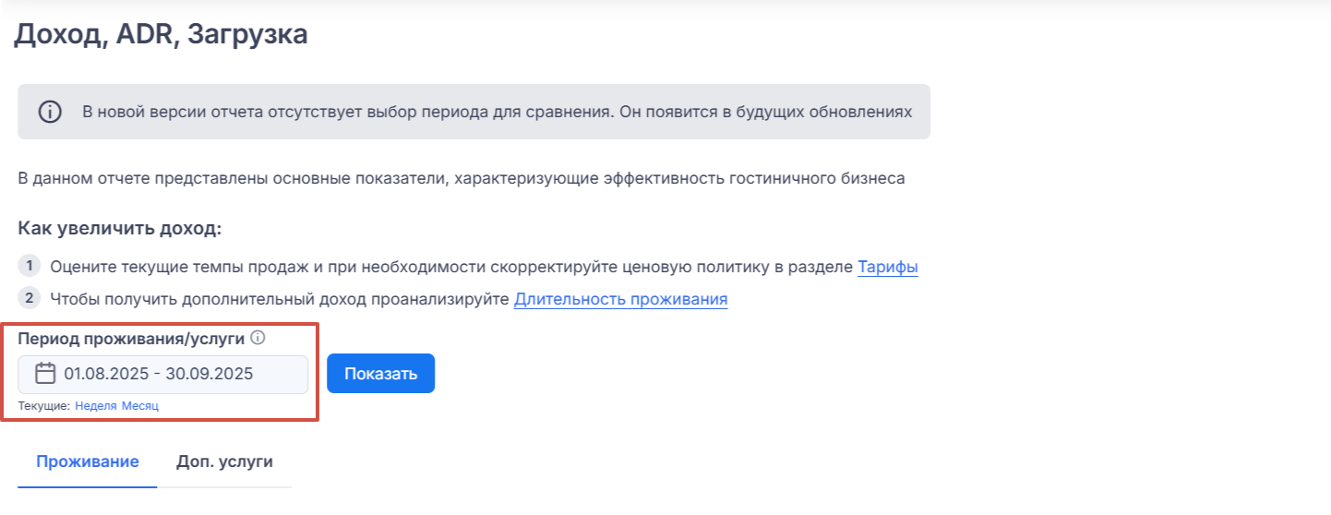Viewport: 1331px width, 515px height.
Task: Click the step 1 number badge
Action: click(x=30, y=267)
